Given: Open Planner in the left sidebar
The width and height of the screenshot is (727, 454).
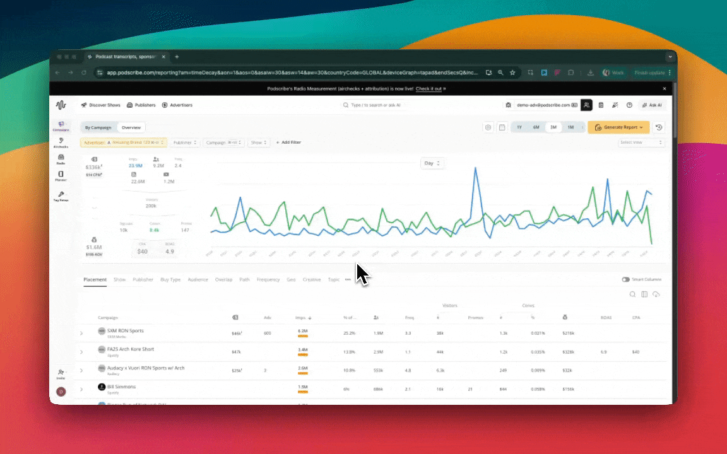Looking at the screenshot, I should click(x=61, y=176).
